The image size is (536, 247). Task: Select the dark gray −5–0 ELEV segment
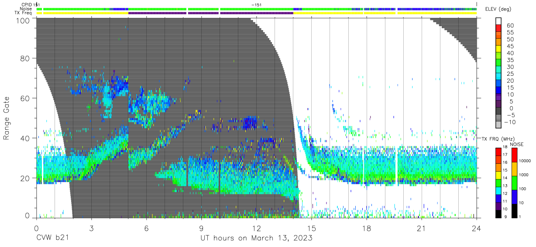point(498,112)
